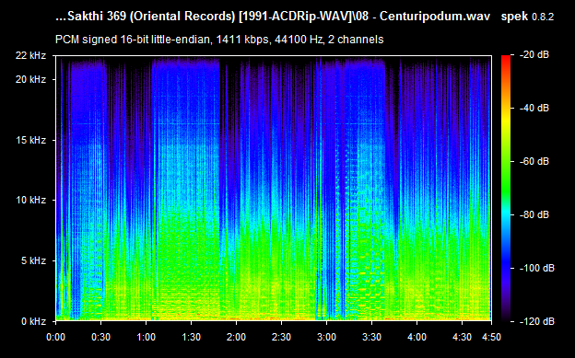This screenshot has height=358, width=575.
Task: Click the 0:00 time axis label
Action: point(55,337)
